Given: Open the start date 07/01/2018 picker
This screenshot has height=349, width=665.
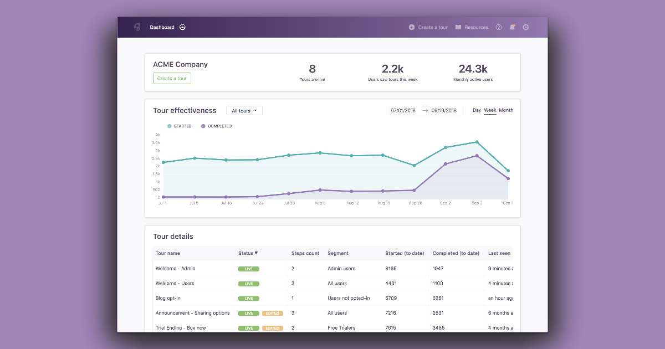Looking at the screenshot, I should (403, 111).
